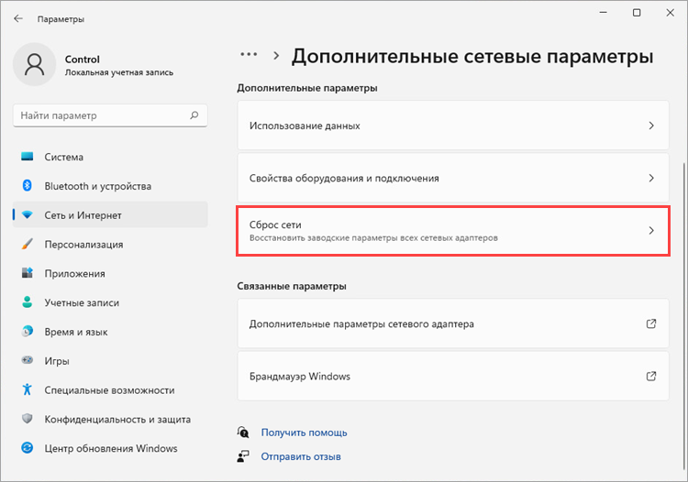Close the Параметры window
Image resolution: width=688 pixels, height=482 pixels.
pos(670,13)
